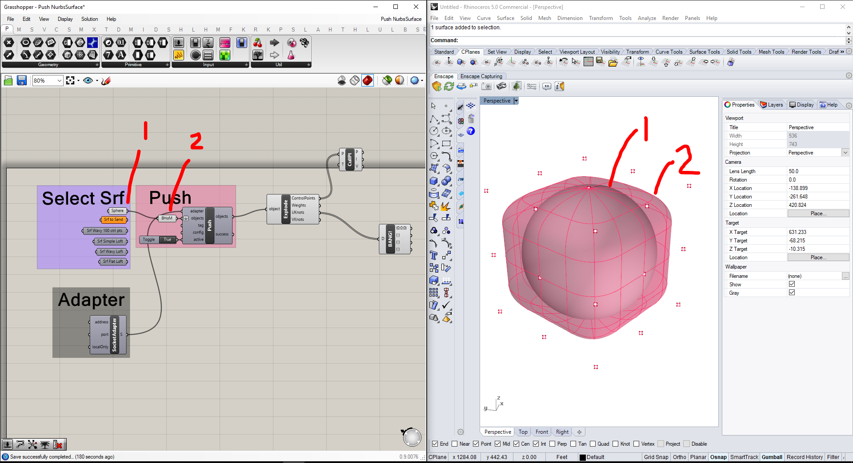This screenshot has height=463, width=853.
Task: Open Rhino Surface menu
Action: click(x=505, y=18)
